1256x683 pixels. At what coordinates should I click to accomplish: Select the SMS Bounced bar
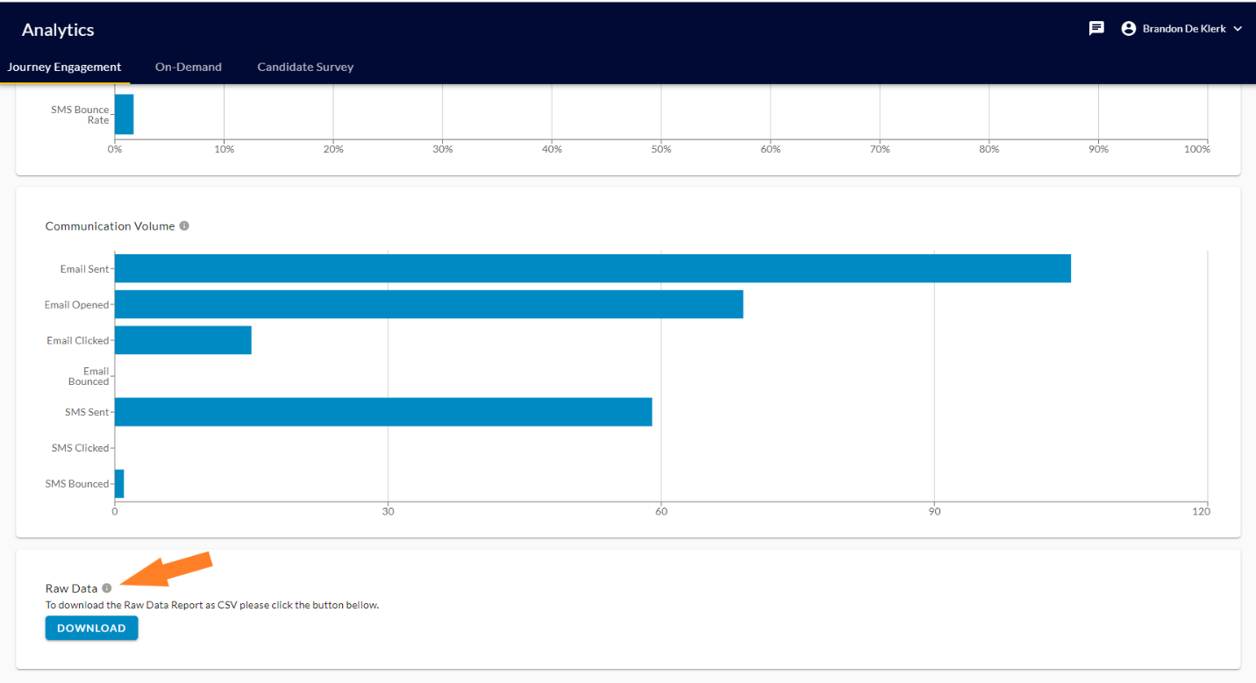[119, 483]
